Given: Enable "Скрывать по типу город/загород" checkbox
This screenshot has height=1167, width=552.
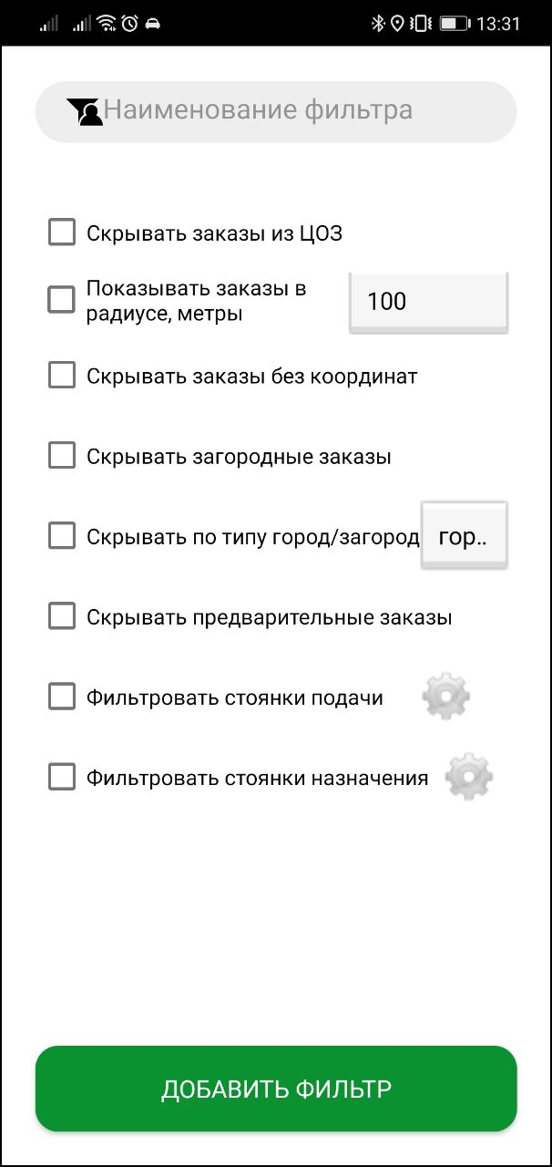Looking at the screenshot, I should (62, 536).
